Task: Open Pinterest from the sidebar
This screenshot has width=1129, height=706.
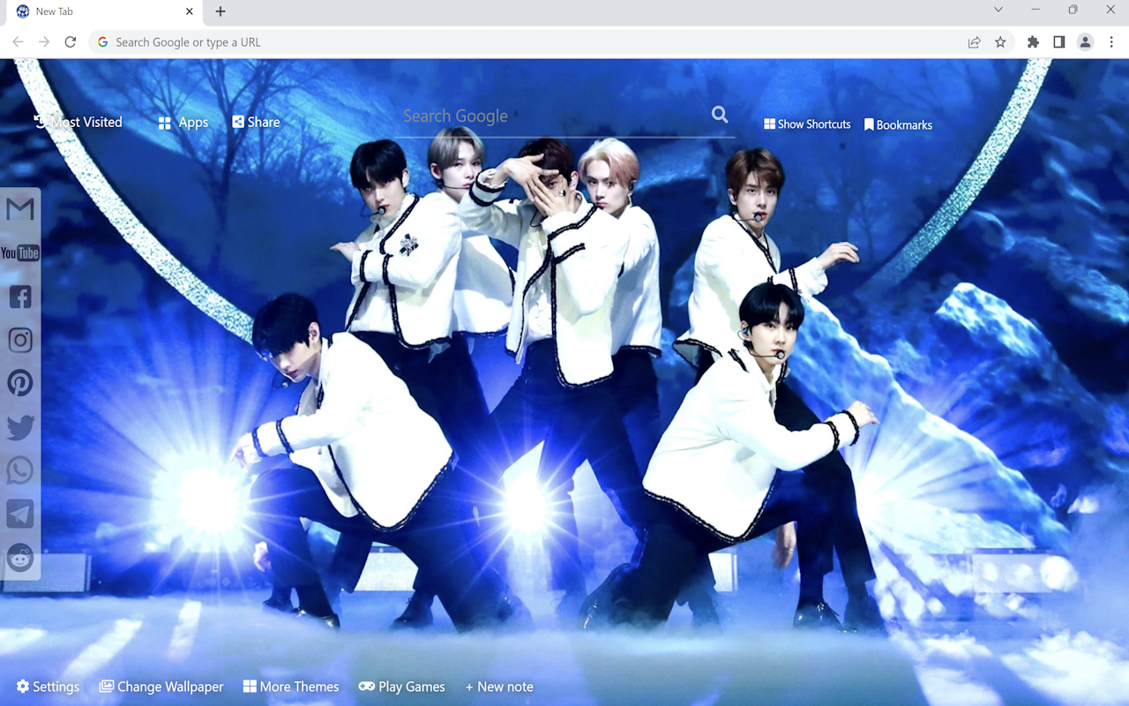Action: coord(19,383)
